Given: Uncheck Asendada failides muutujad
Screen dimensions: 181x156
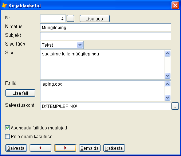Looking at the screenshot, I should pyautogui.click(x=7, y=128).
